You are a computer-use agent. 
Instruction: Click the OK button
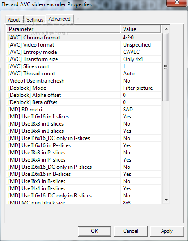click(94, 231)
